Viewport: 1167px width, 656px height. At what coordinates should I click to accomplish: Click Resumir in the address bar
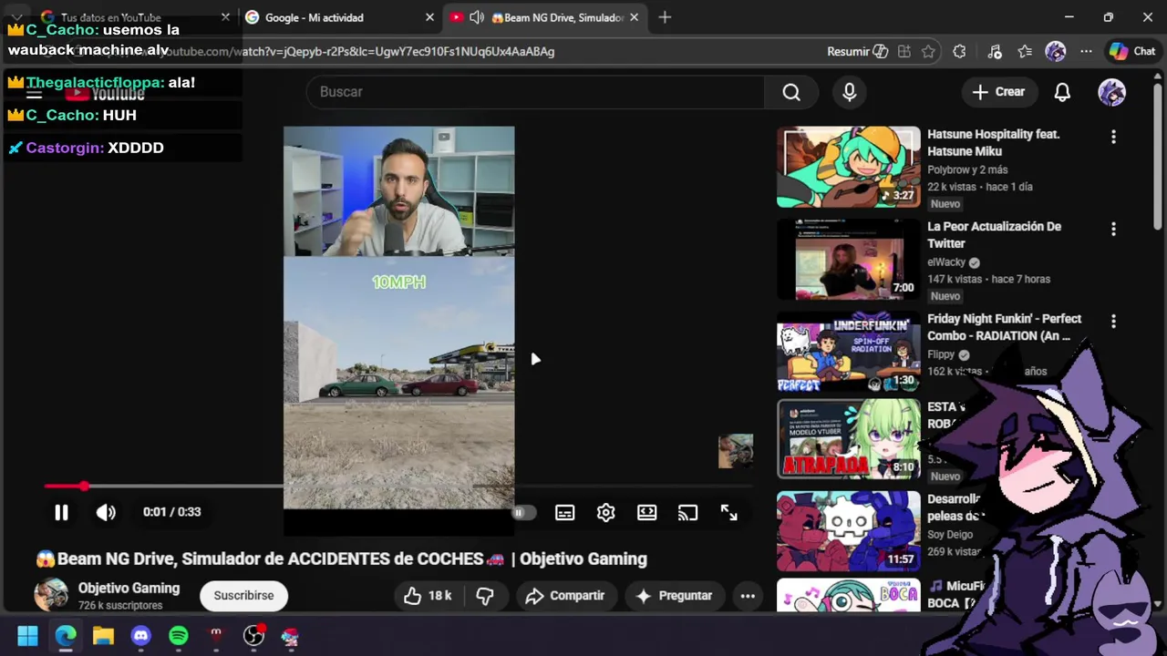(857, 52)
